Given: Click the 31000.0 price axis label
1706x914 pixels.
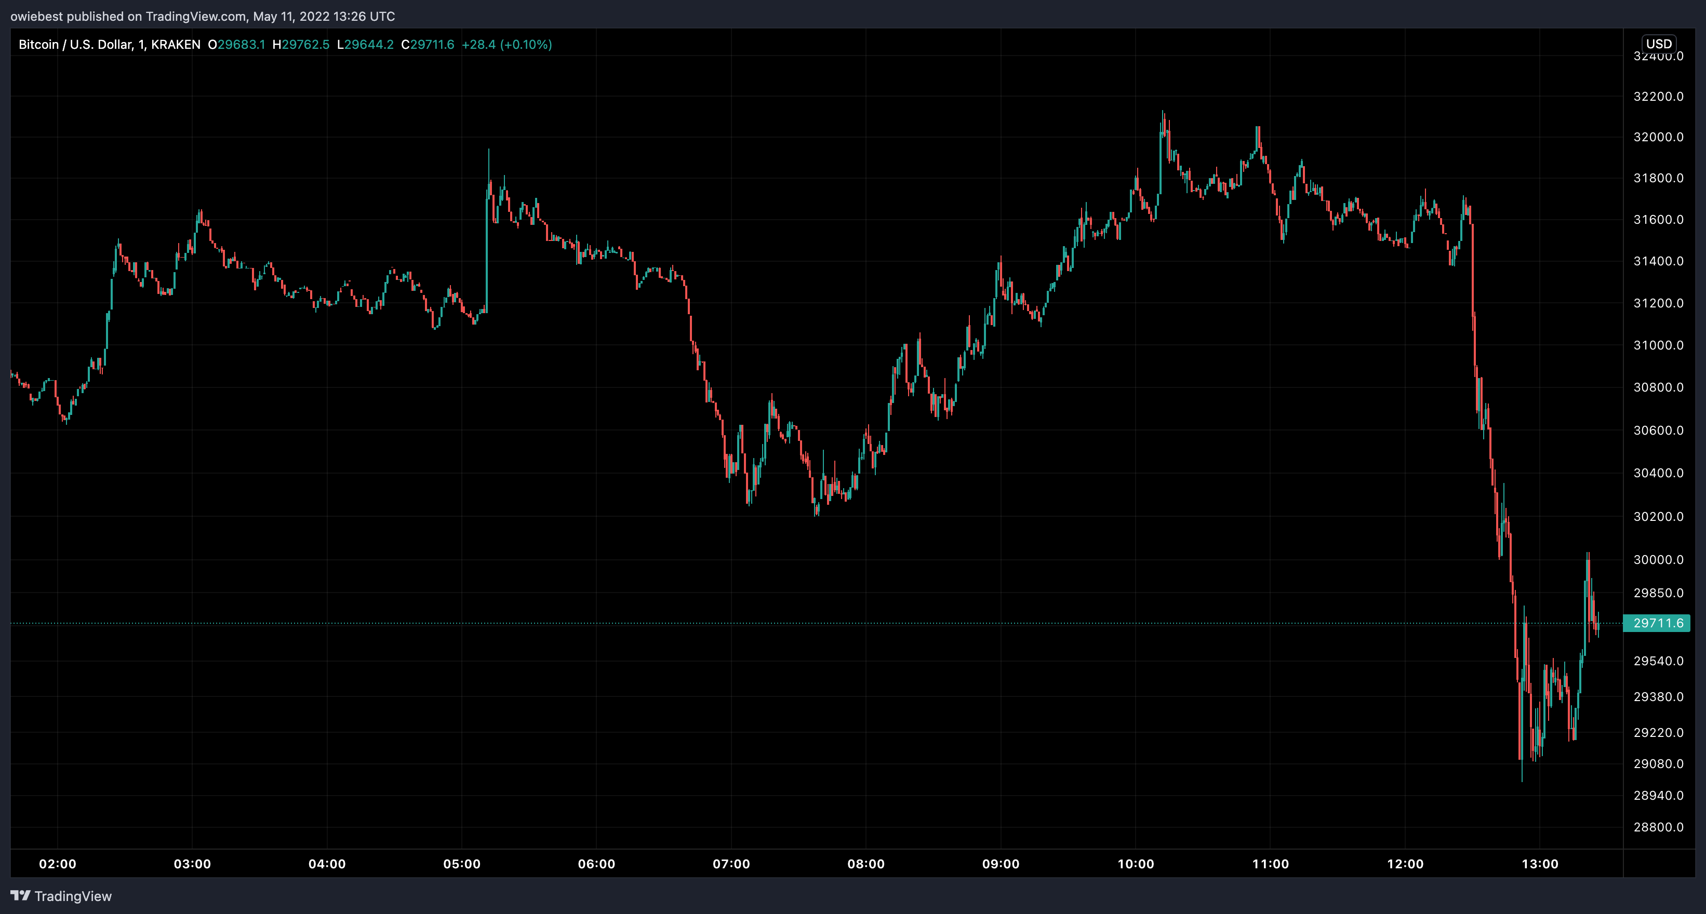Looking at the screenshot, I should 1658,345.
